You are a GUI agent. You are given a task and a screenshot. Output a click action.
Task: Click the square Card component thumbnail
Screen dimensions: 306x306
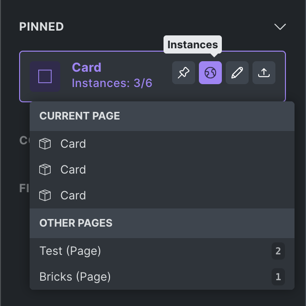[45, 76]
